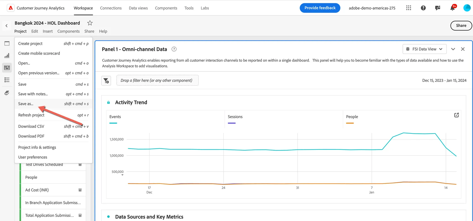The image size is (473, 221).
Task: Click the Adobe logo icon
Action: [10, 8]
